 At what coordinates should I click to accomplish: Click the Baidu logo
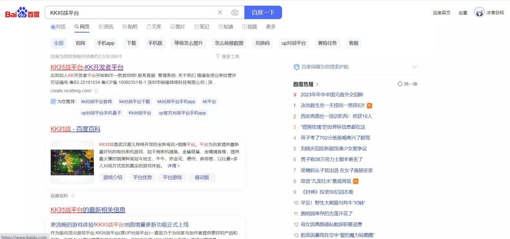point(23,13)
